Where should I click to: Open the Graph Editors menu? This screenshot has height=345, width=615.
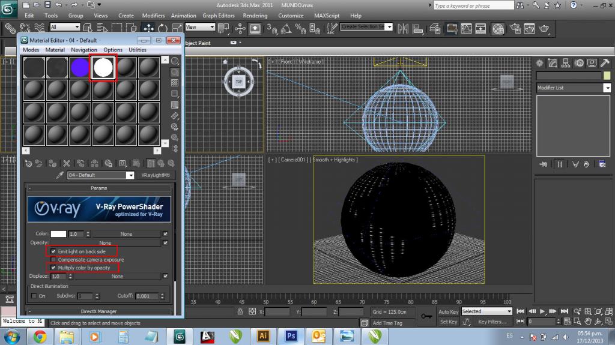(219, 16)
